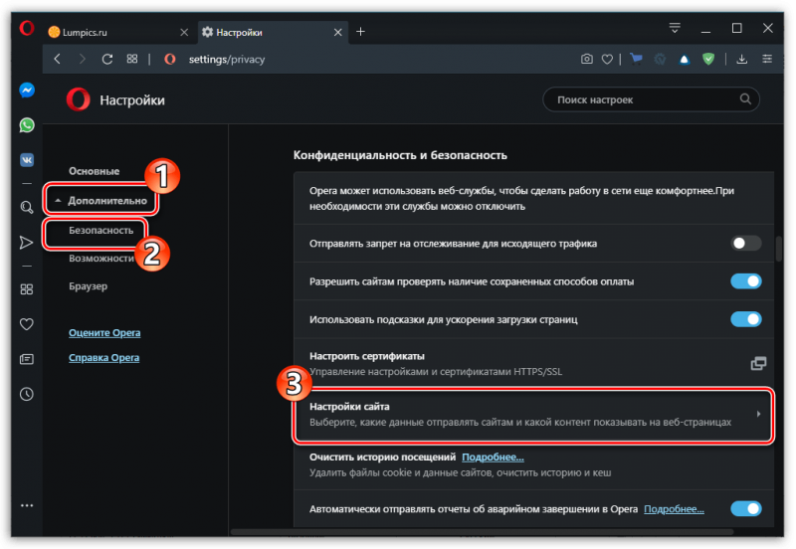Select Браузер in settings menu
Screen dimensions: 796x549
(x=89, y=286)
